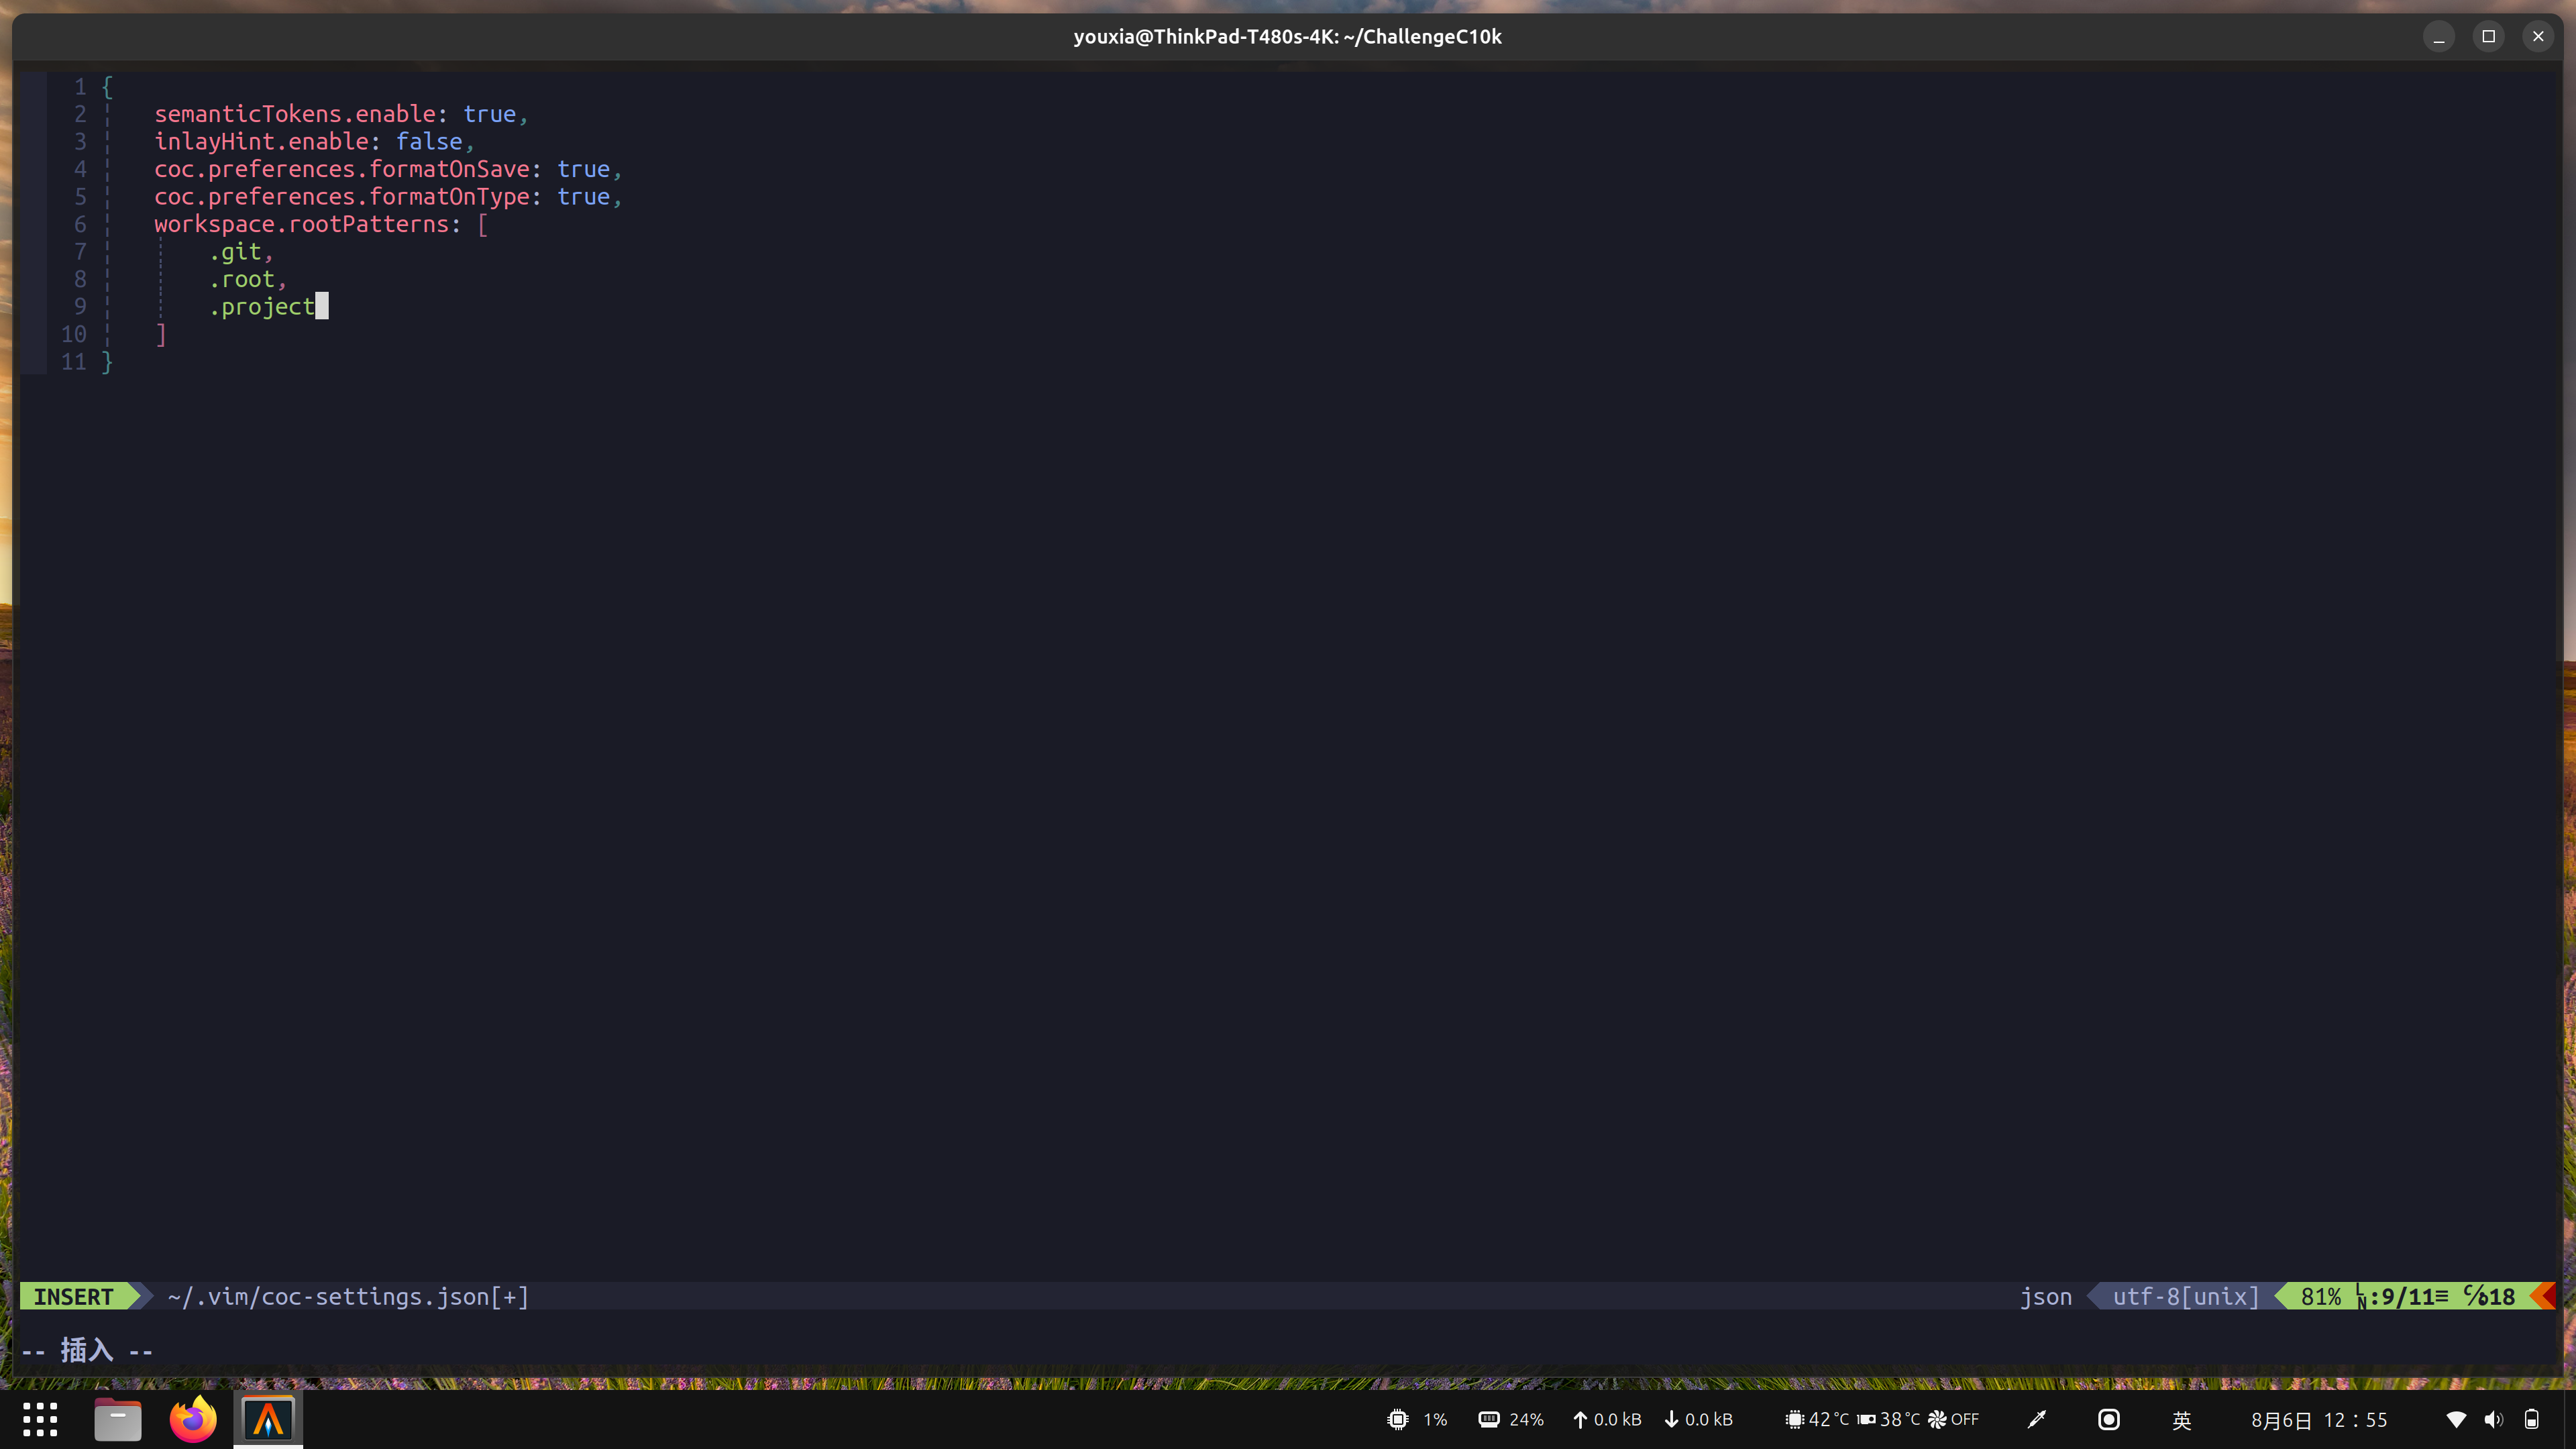Open the file manager from the taskbar
The width and height of the screenshot is (2576, 1449).
(x=117, y=1419)
